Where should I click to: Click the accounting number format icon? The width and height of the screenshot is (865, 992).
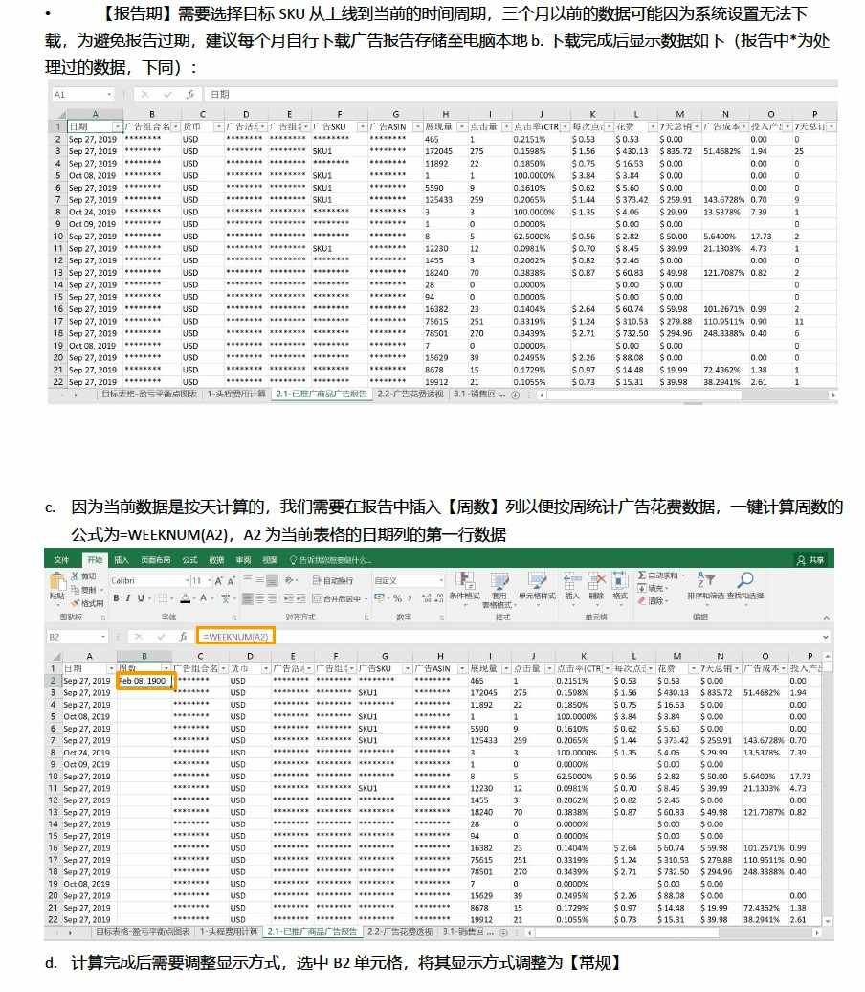[x=379, y=597]
